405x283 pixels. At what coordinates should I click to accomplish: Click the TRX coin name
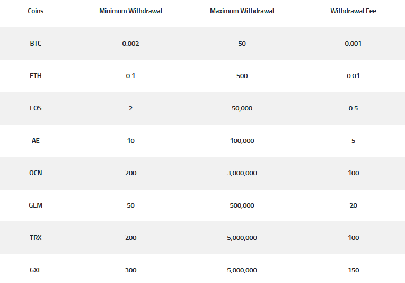click(36, 238)
